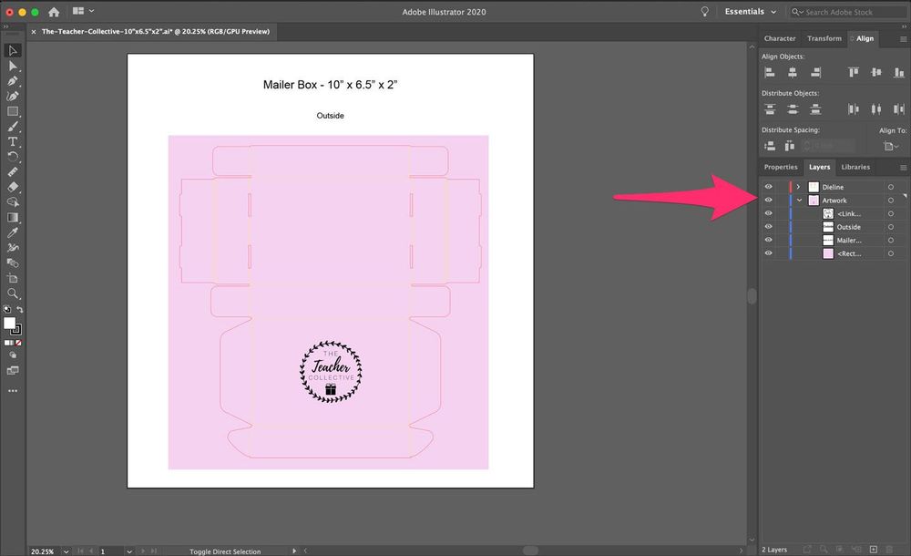
Task: Toggle visibility of the Outside layer
Action: click(x=768, y=226)
